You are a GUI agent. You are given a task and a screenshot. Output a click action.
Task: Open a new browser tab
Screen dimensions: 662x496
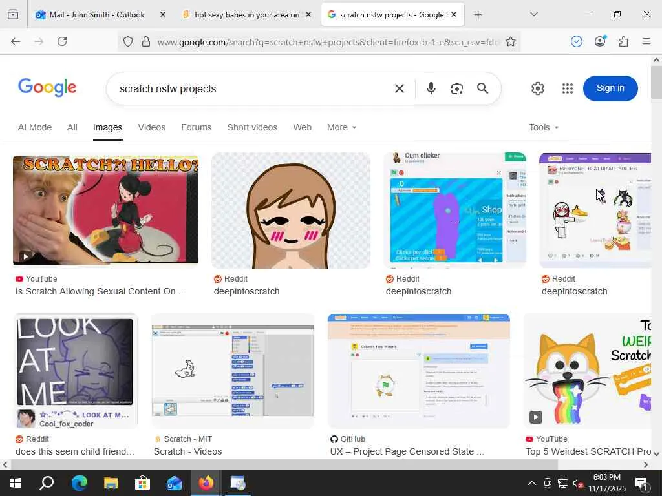pos(478,15)
